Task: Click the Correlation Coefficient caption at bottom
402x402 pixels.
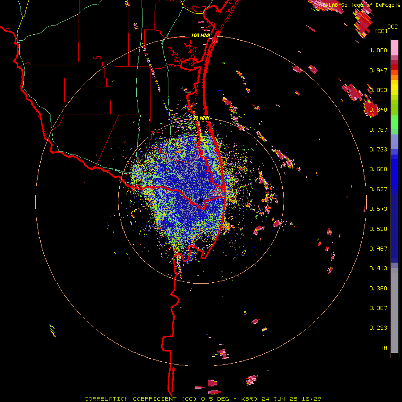Action: click(203, 399)
